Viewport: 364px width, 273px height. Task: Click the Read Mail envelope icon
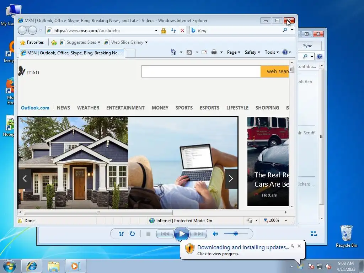[204, 52]
